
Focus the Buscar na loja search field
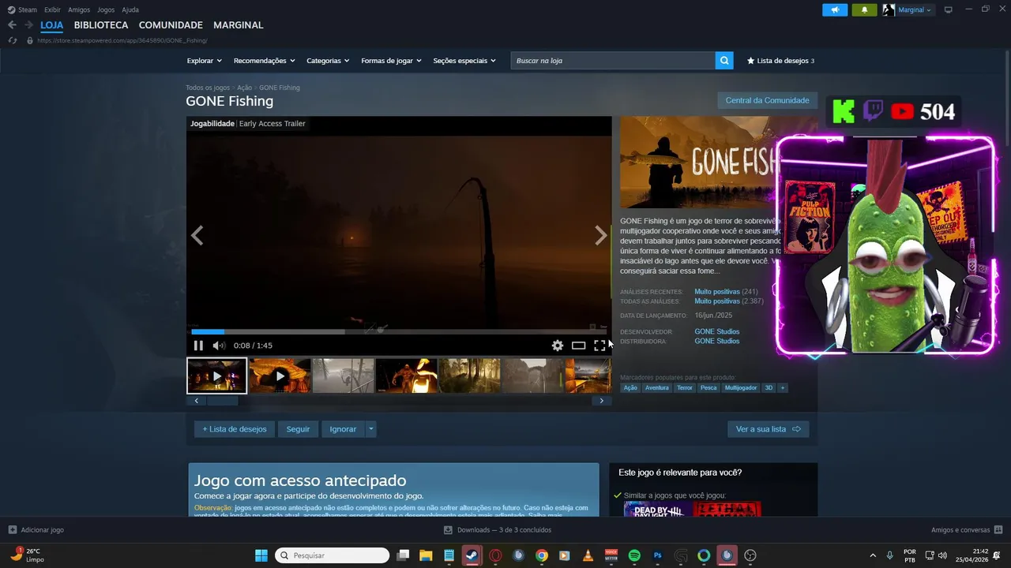613,61
